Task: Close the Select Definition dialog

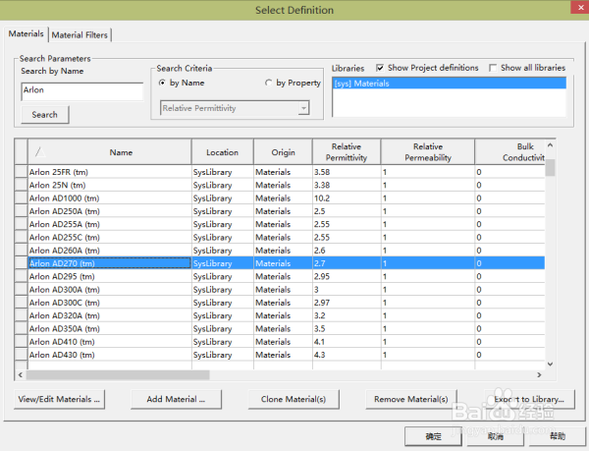Action: [579, 7]
